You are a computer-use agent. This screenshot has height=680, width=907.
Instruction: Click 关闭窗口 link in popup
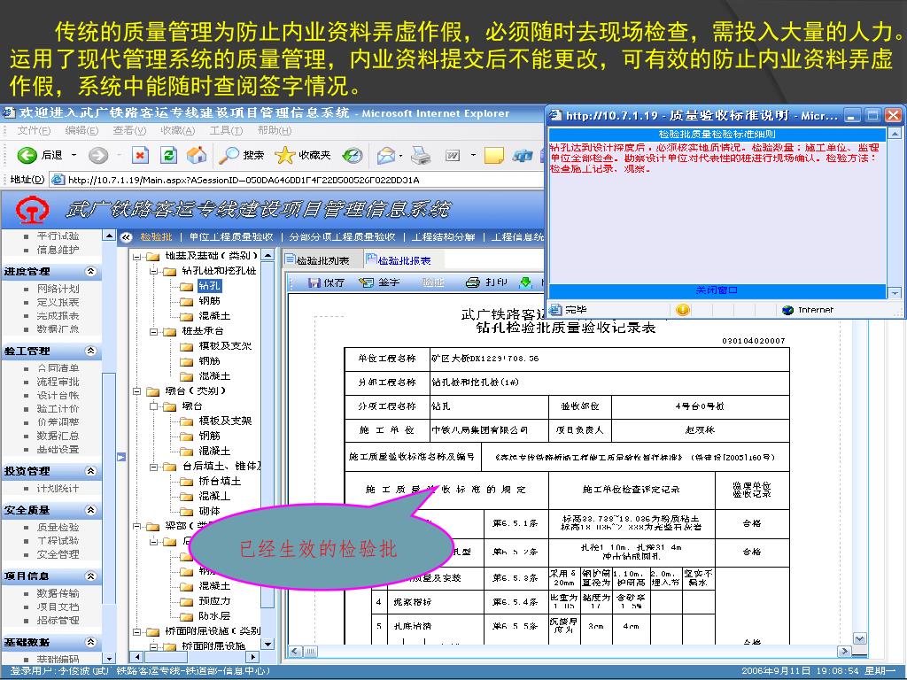tap(716, 290)
